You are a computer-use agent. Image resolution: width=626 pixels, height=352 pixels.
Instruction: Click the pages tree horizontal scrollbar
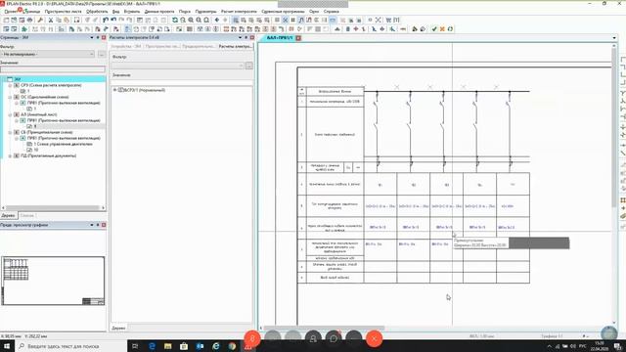[x=53, y=207]
